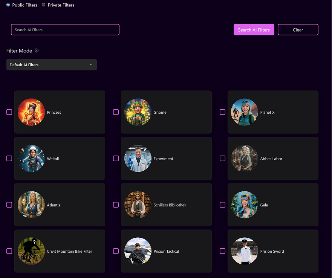
Task: Click the Crivit Mountain Bike silhouette icon
Action: coord(31,251)
